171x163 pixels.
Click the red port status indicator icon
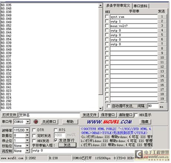[36, 122]
